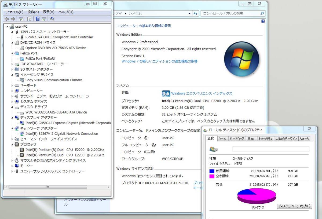Screen dimensions: 322x219
Task: Select the WDC WD3200AAJS-55B4A0 ATA Device
Action: 56,112
